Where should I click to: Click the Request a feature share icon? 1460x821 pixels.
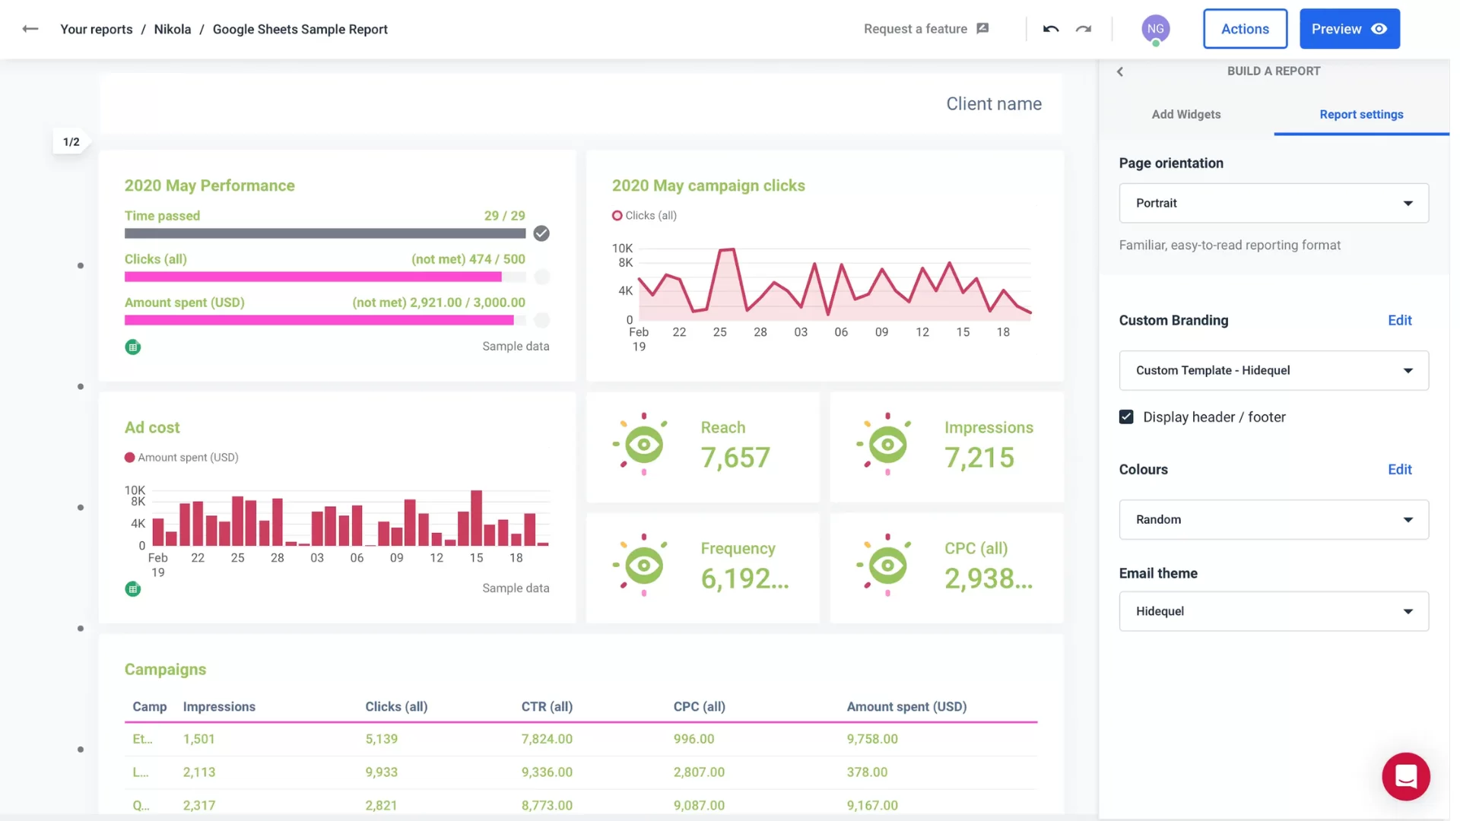[982, 28]
